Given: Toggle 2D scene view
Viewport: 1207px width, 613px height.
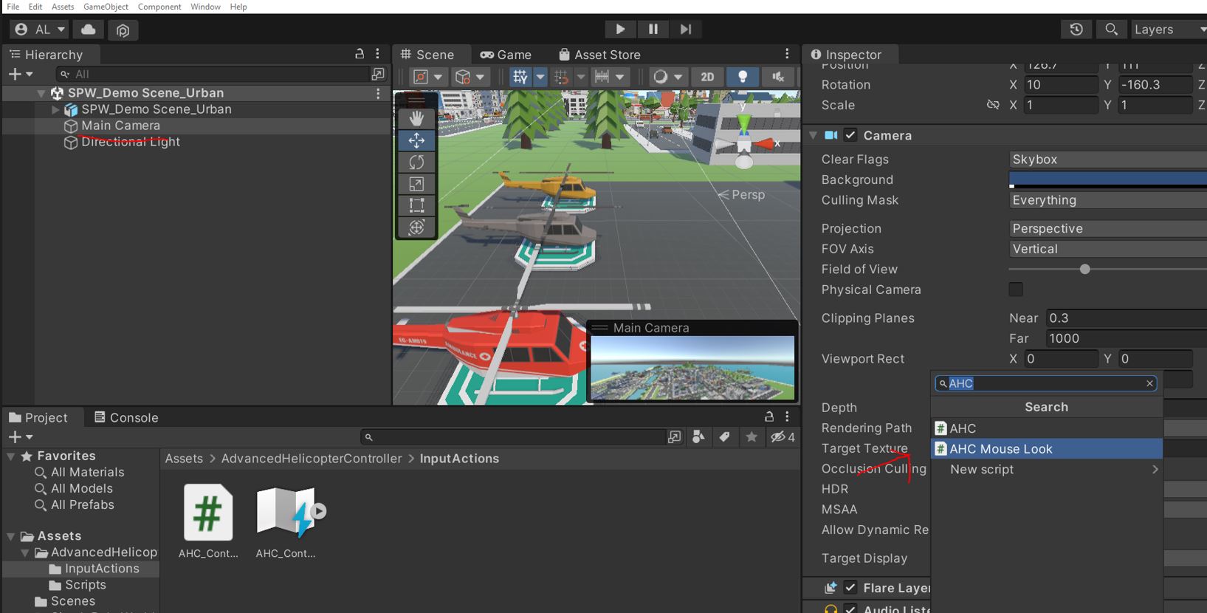Looking at the screenshot, I should 707,77.
